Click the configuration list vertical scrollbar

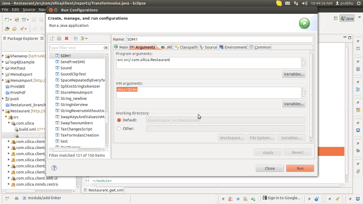107,100
